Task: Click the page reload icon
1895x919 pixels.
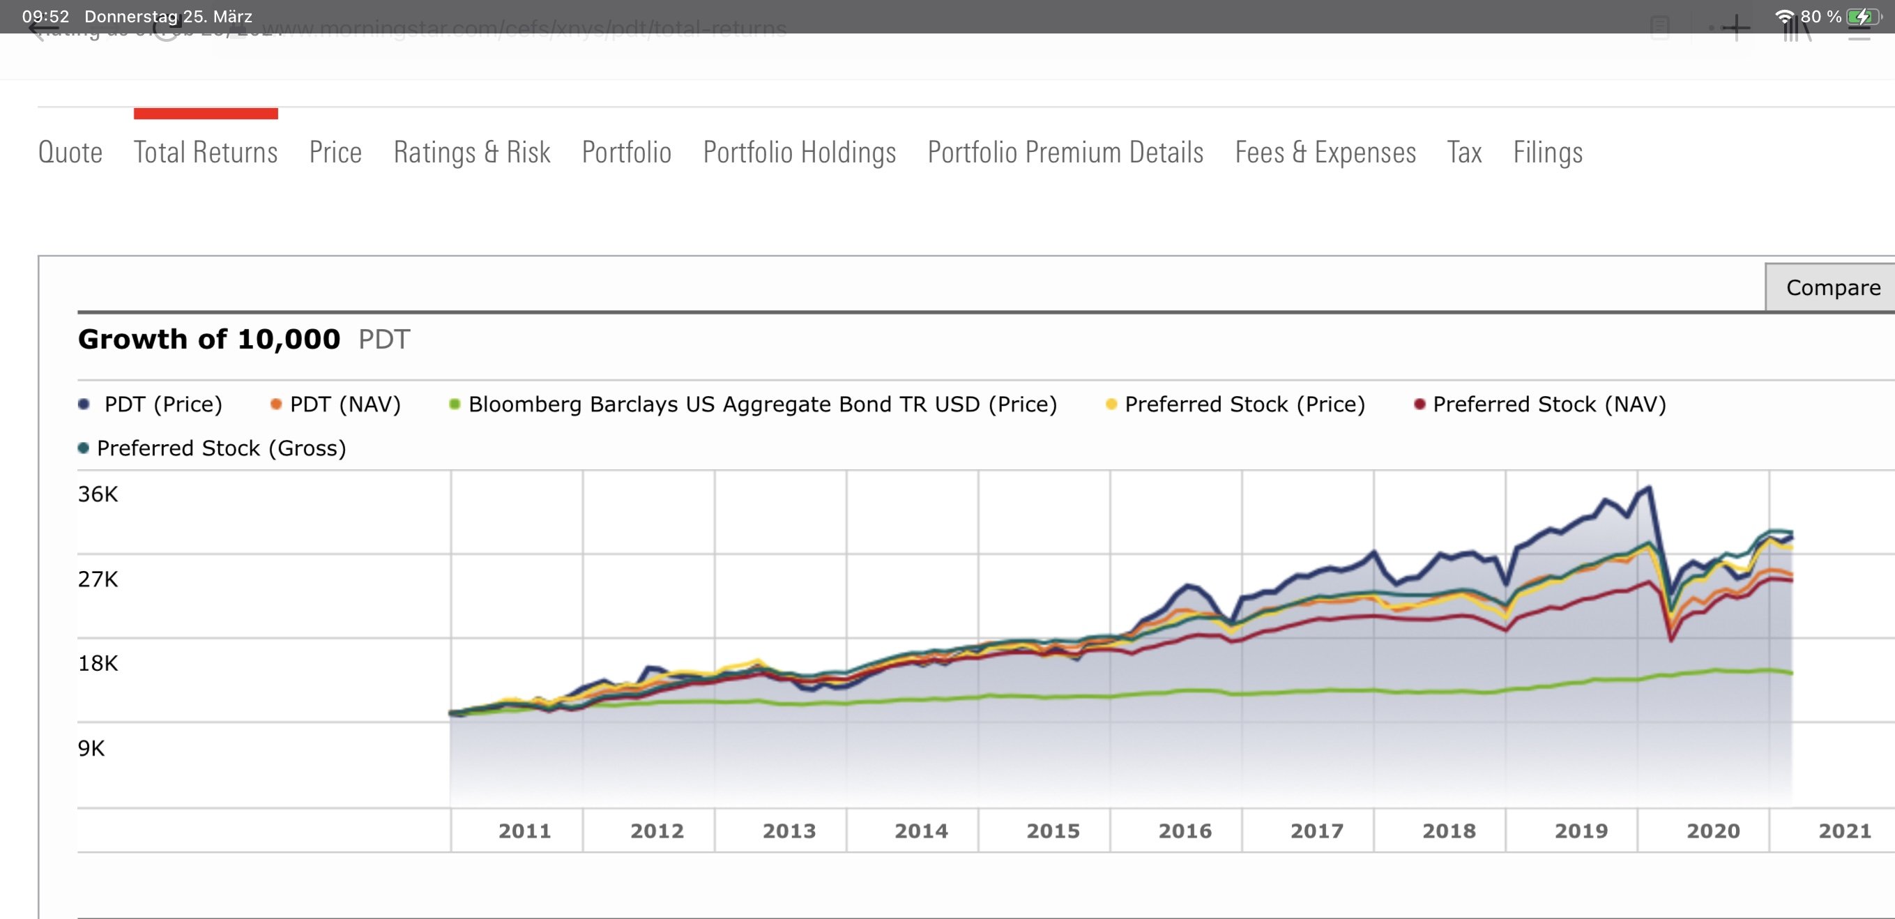Action: [166, 29]
